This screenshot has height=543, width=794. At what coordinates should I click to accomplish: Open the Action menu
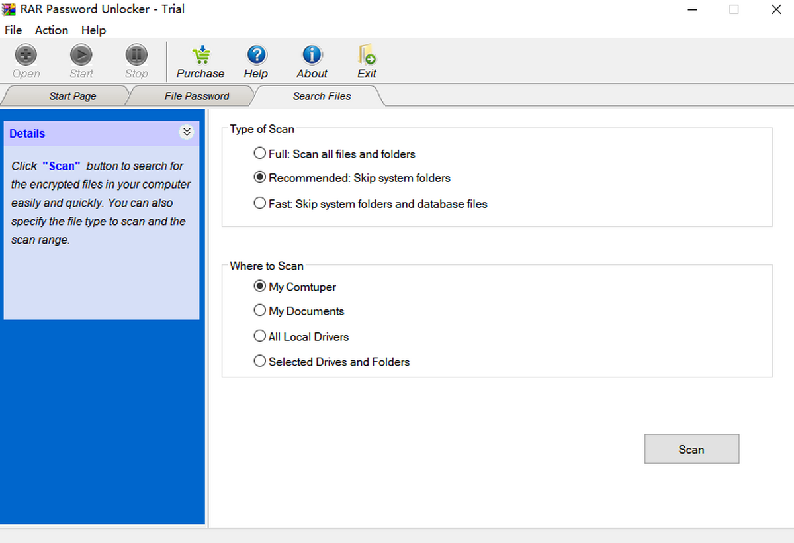point(52,30)
